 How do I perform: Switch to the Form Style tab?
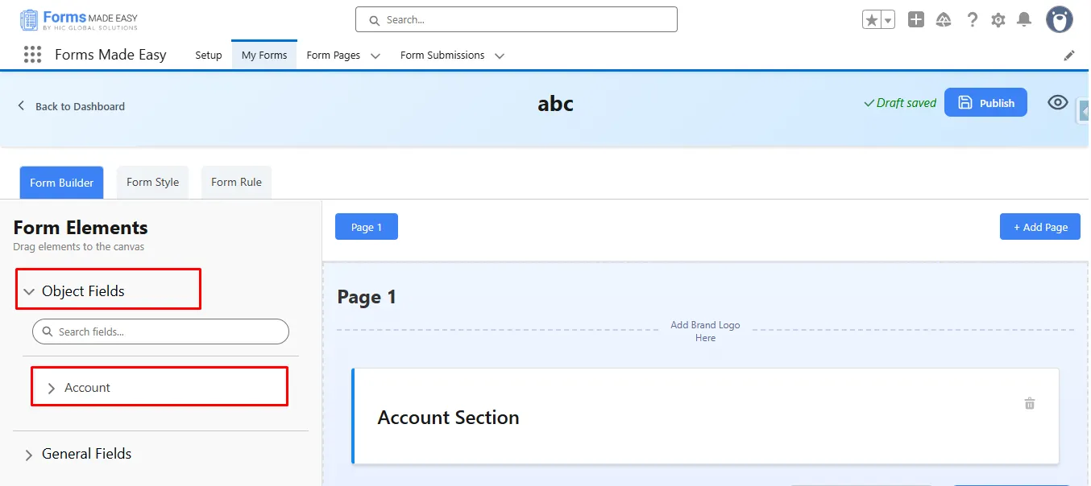point(152,183)
